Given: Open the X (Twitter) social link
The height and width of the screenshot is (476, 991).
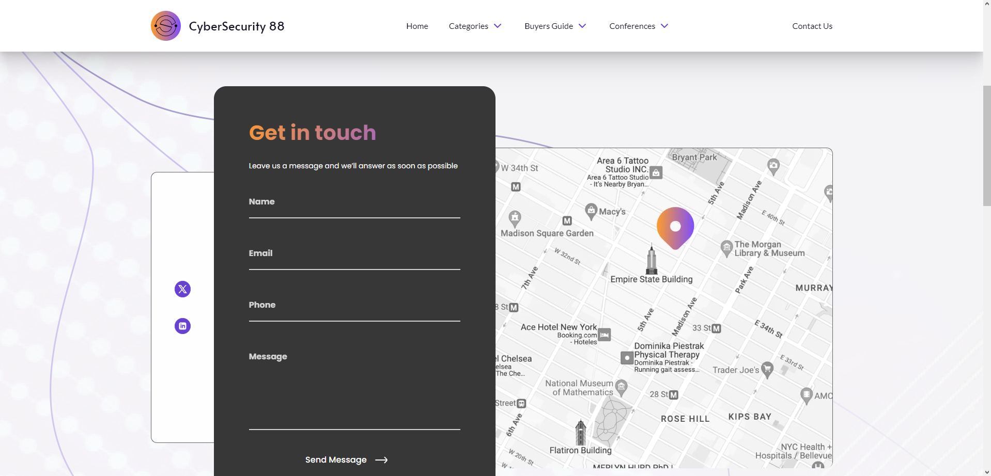Looking at the screenshot, I should [x=182, y=289].
